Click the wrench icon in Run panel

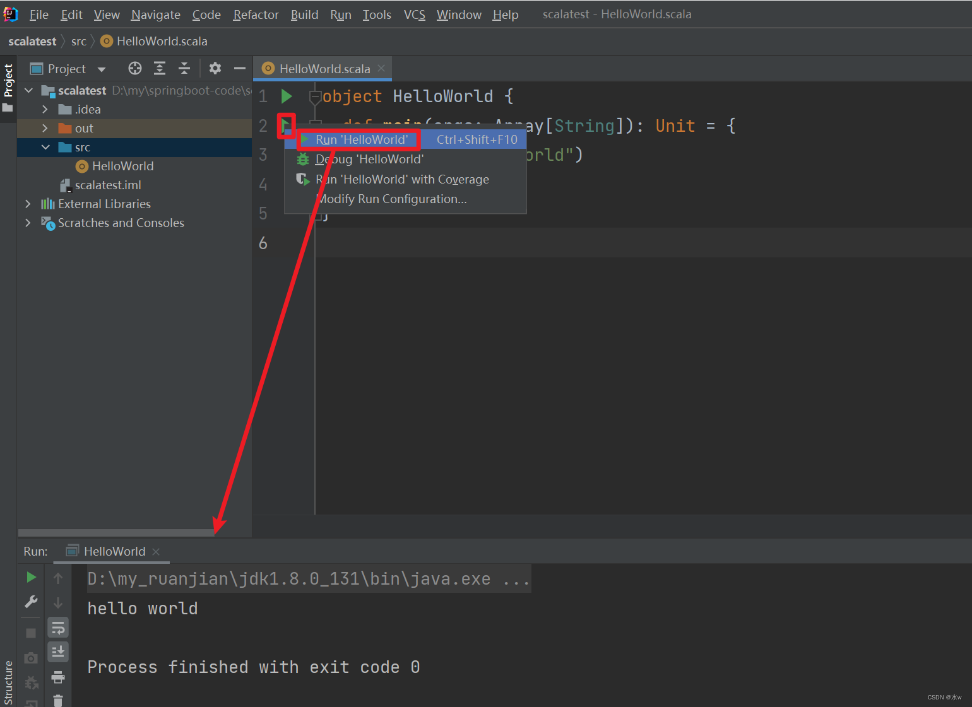pos(31,602)
